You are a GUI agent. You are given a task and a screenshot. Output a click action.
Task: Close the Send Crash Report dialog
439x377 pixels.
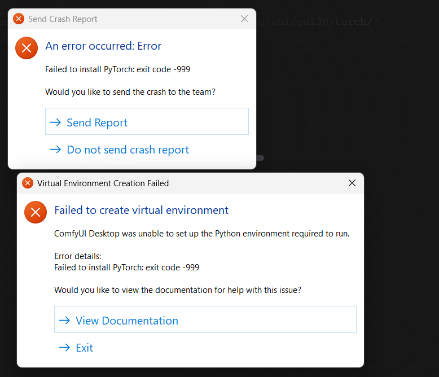[x=244, y=19]
